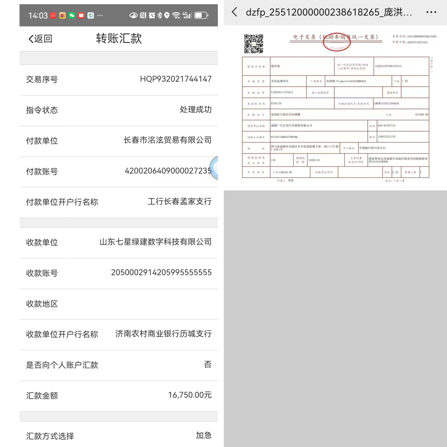This screenshot has width=447, height=447.
Task: Tap the battery indicator icon
Action: (x=201, y=15)
